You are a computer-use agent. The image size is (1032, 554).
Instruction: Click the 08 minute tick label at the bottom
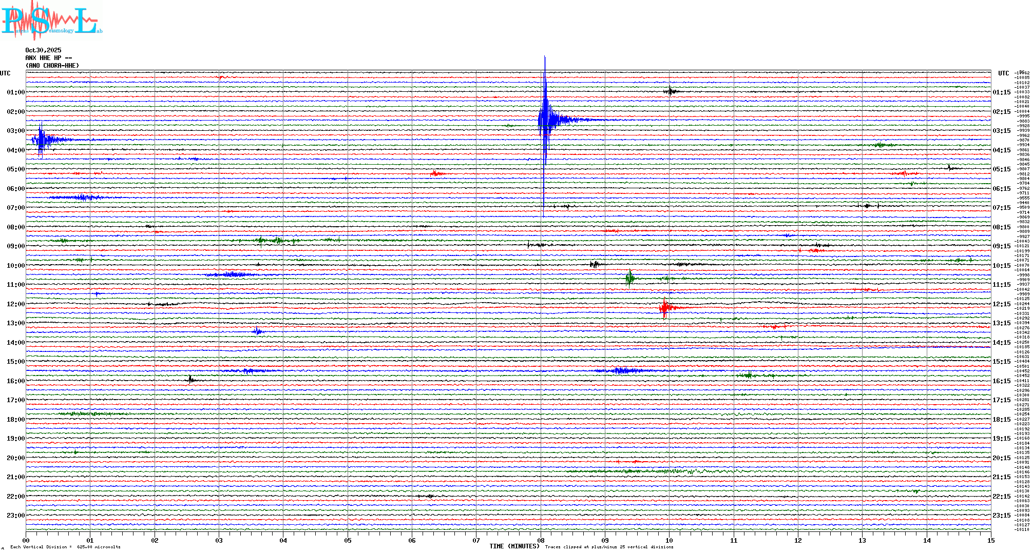pos(541,540)
